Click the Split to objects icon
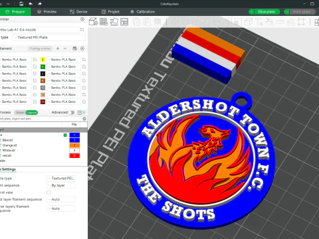 pyautogui.click(x=137, y=22)
